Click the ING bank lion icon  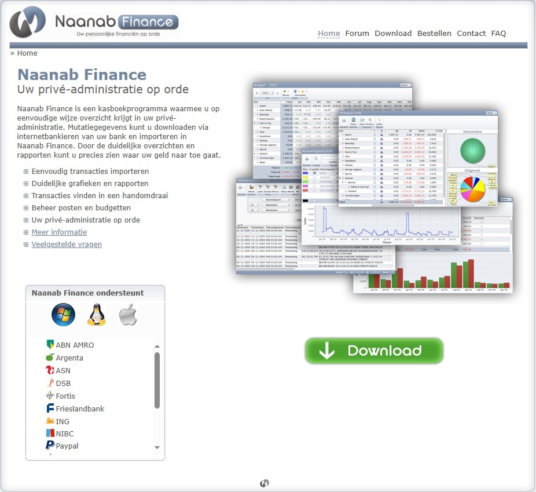[50, 421]
